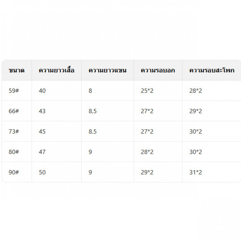The image size is (241, 241).
Task: Click shirt length value 40
Action: (42, 91)
